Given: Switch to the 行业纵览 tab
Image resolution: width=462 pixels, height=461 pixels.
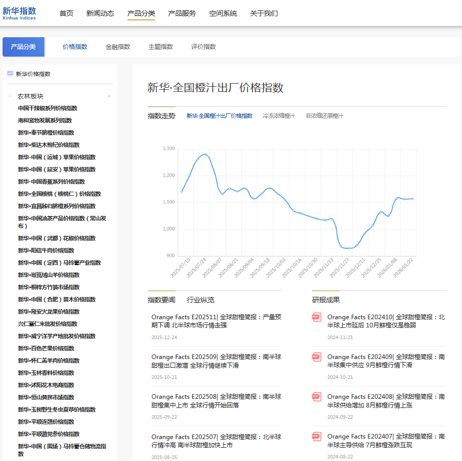Looking at the screenshot, I should [200, 300].
